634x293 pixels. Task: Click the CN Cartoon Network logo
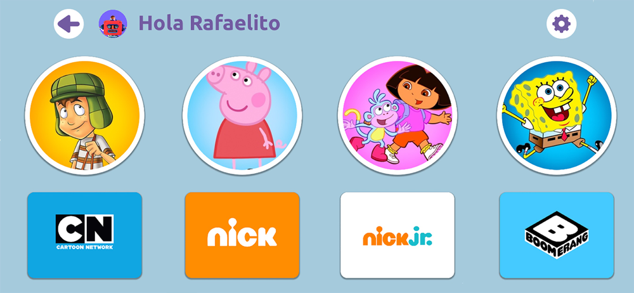(84, 232)
